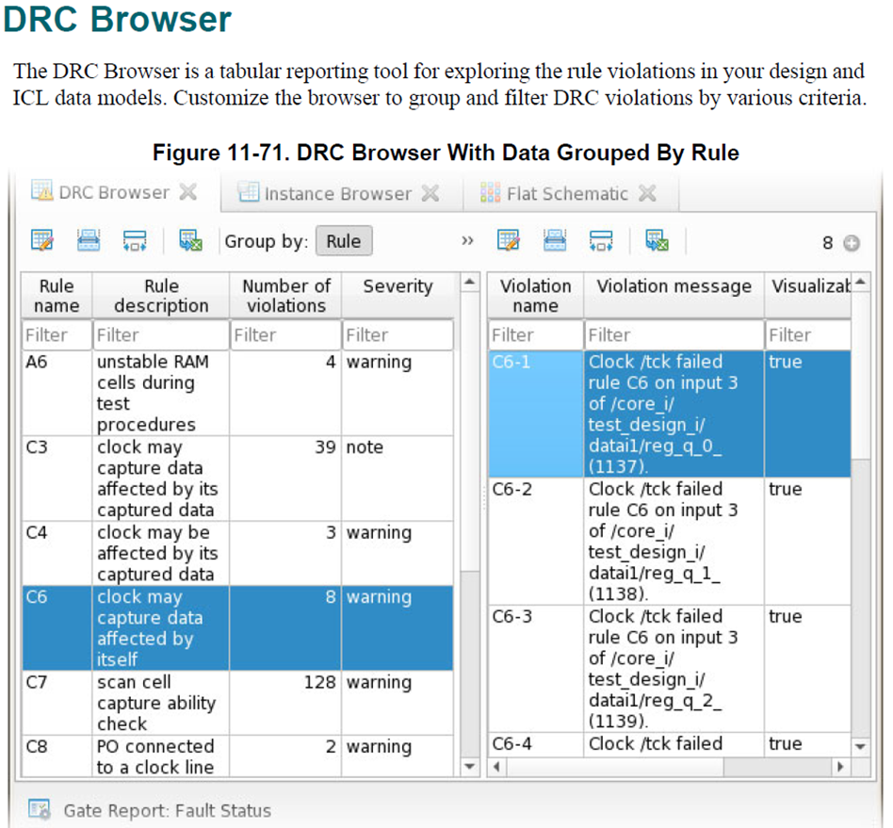This screenshot has width=893, height=828.
Task: Click the Violation name filter field
Action: pos(536,334)
